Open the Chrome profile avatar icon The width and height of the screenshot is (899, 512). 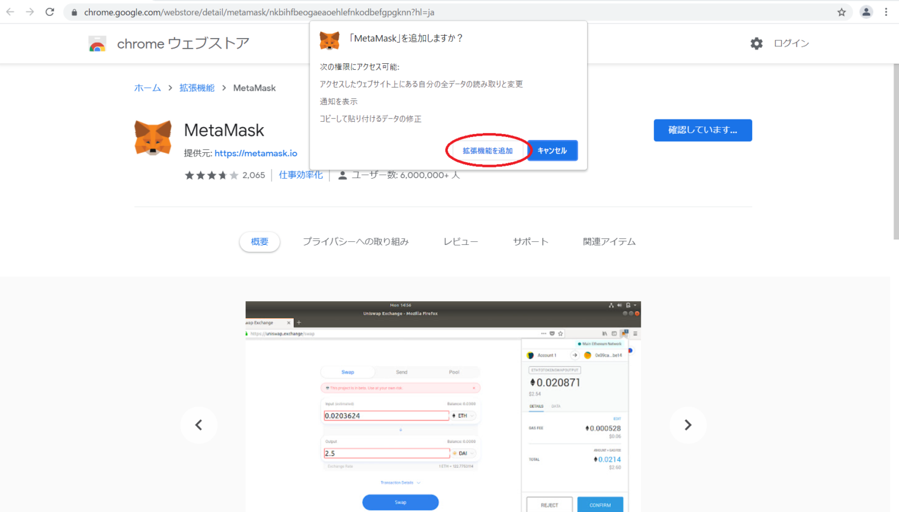click(866, 12)
